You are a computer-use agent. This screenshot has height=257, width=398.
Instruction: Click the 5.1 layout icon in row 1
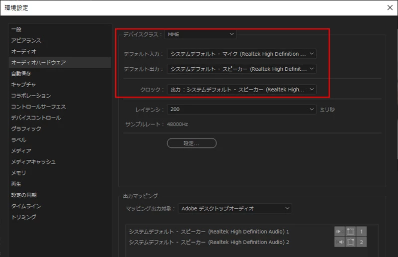(350, 232)
